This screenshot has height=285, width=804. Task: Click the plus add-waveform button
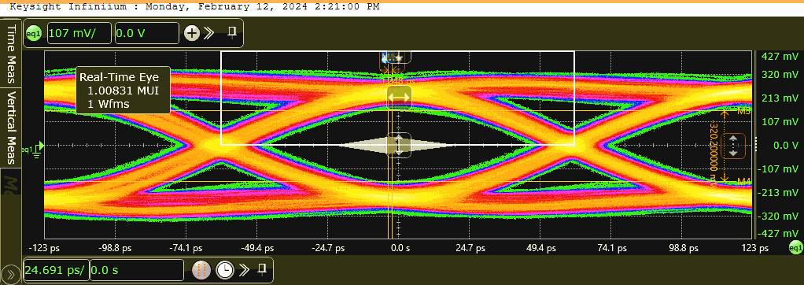coord(192,34)
